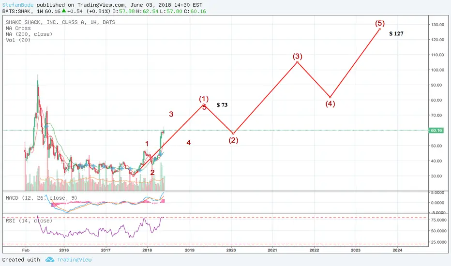This screenshot has height=266, width=451.
Task: Select the parenthesized (4) wave label
Action: point(330,104)
